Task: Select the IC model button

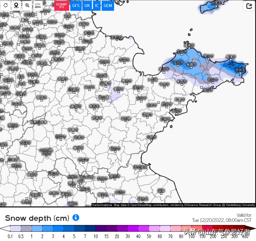Action: (x=97, y=6)
